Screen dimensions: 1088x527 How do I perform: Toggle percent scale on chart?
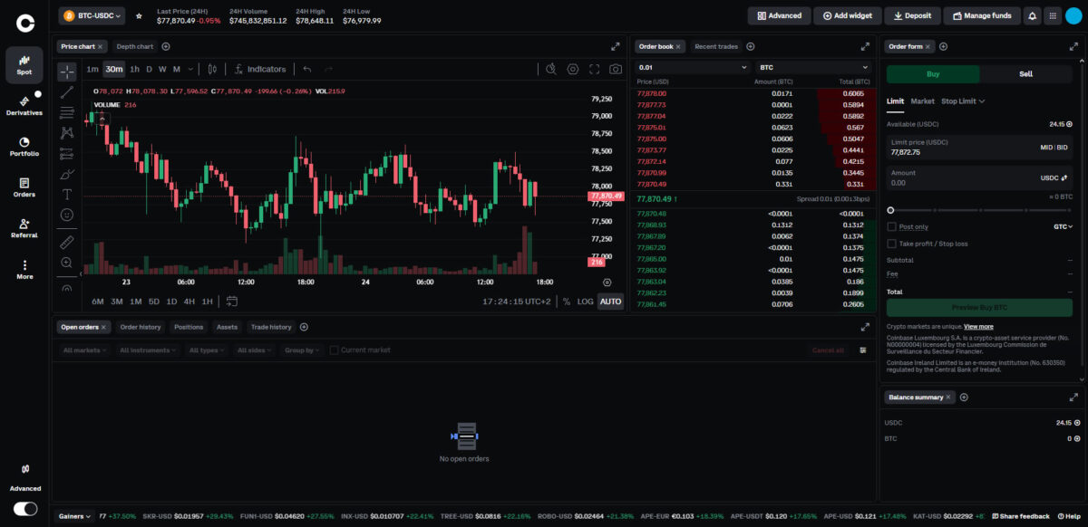pos(567,302)
